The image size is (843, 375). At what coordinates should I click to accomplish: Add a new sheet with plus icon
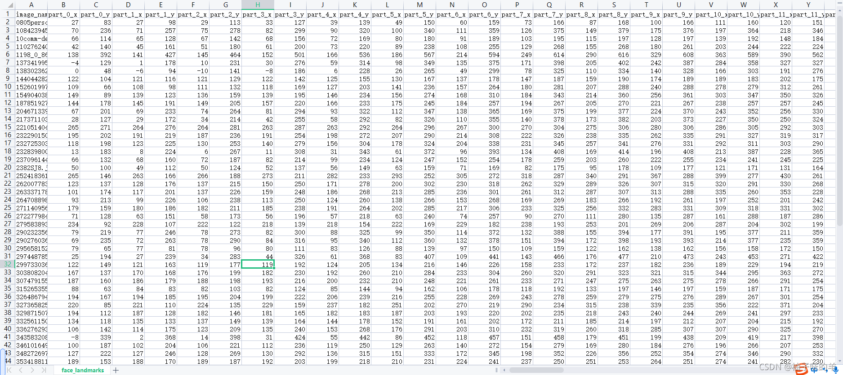[116, 370]
